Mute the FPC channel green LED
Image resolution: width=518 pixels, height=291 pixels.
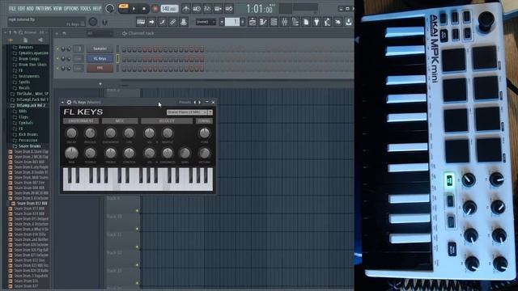[58, 68]
